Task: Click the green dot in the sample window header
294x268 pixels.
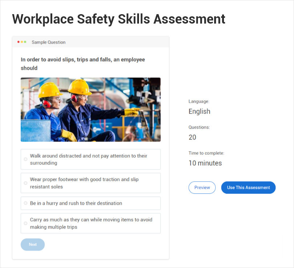Action: (x=25, y=42)
